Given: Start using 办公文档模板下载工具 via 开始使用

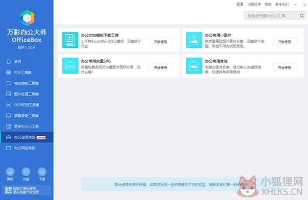Looking at the screenshot, I should [161, 42].
